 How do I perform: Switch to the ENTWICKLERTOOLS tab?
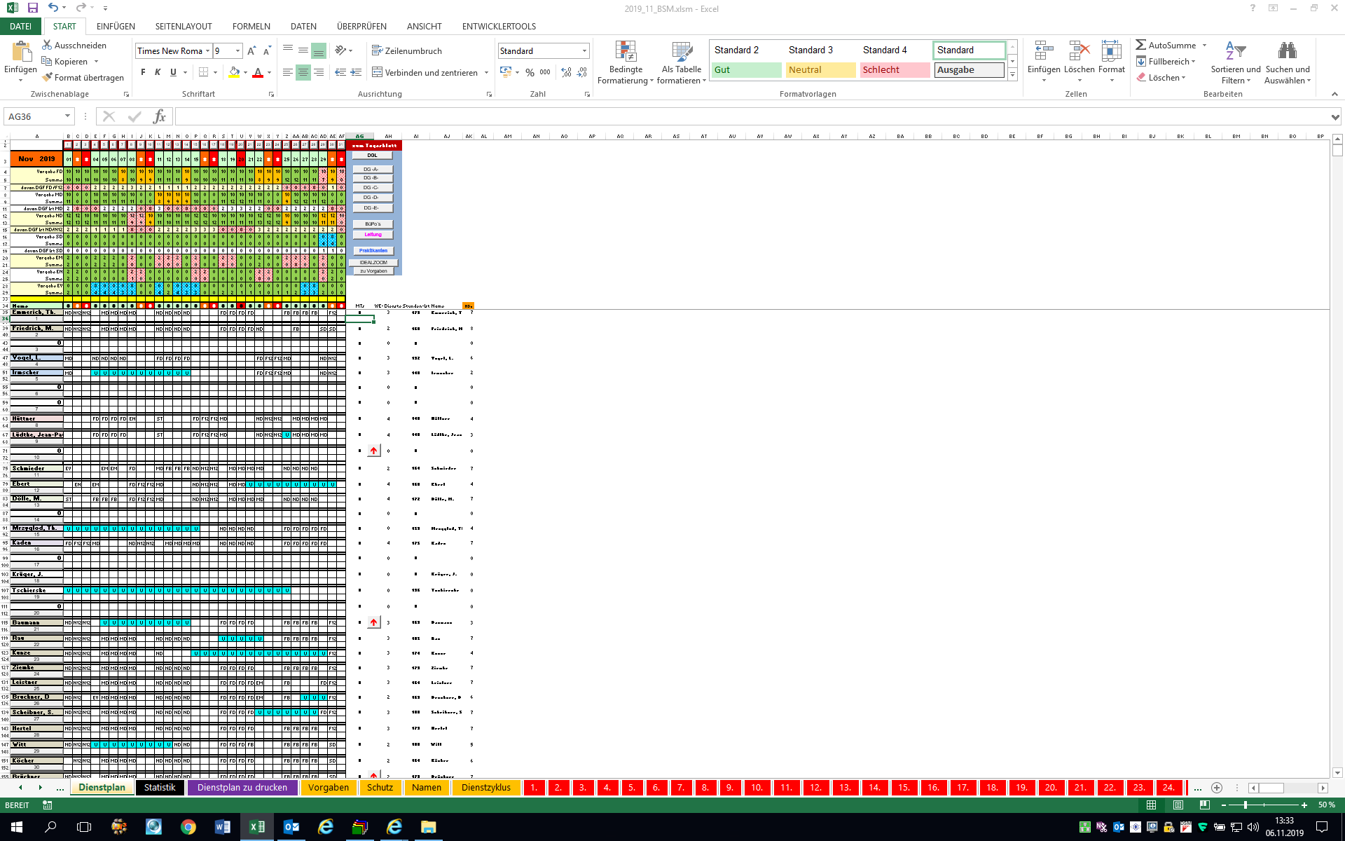pos(499,26)
